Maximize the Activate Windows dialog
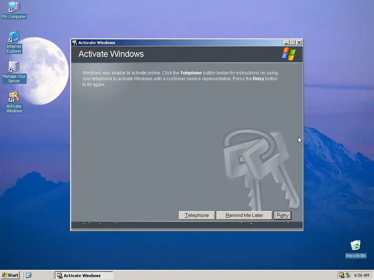 293,43
